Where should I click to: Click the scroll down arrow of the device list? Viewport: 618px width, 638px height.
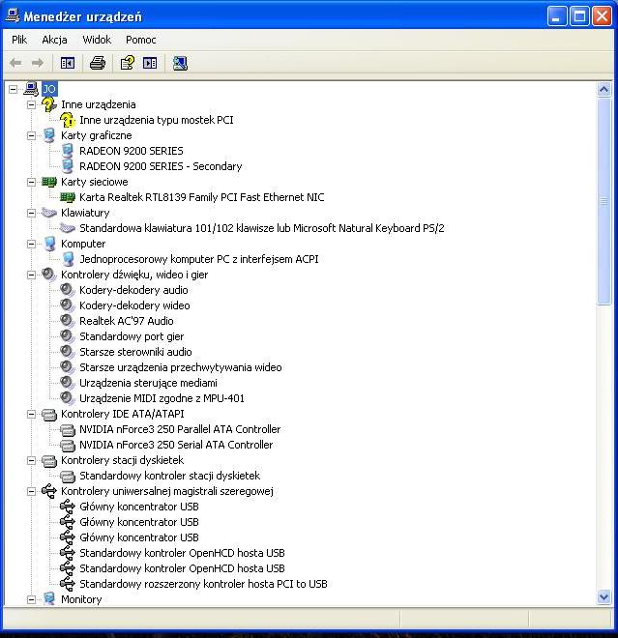pyautogui.click(x=603, y=596)
